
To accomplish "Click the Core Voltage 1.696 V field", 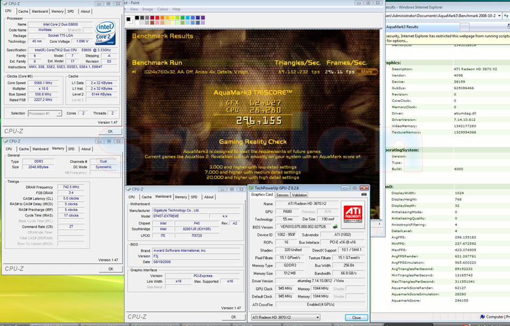I will (81, 42).
